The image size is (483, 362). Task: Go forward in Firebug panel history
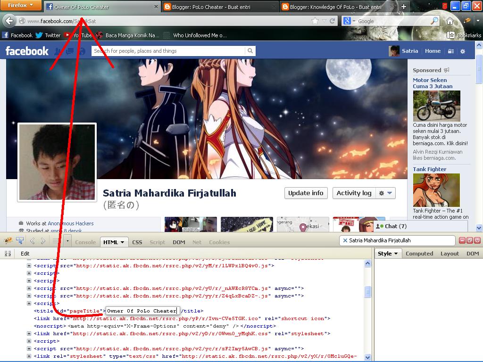coord(43,241)
